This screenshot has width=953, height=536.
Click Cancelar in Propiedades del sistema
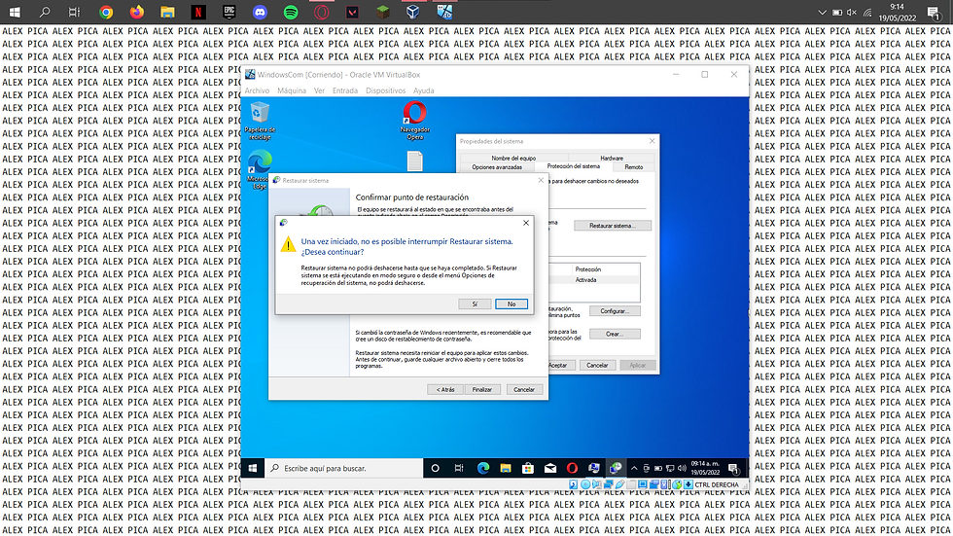click(x=597, y=365)
